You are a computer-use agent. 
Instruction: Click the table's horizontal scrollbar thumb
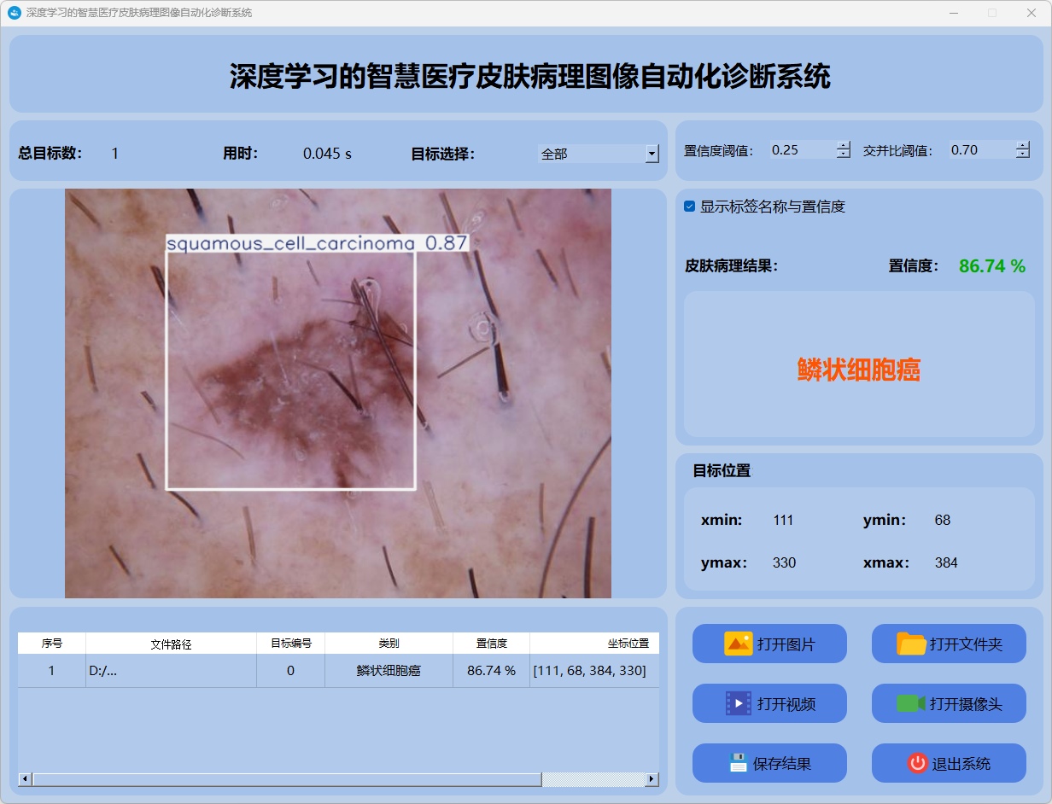tap(286, 779)
